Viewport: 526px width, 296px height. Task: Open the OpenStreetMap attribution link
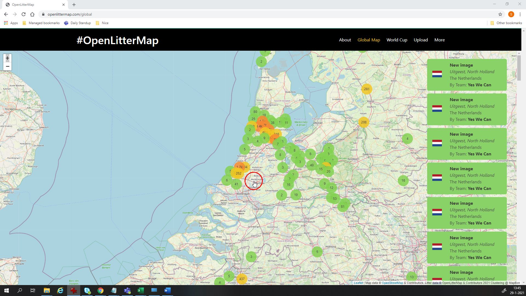392,283
